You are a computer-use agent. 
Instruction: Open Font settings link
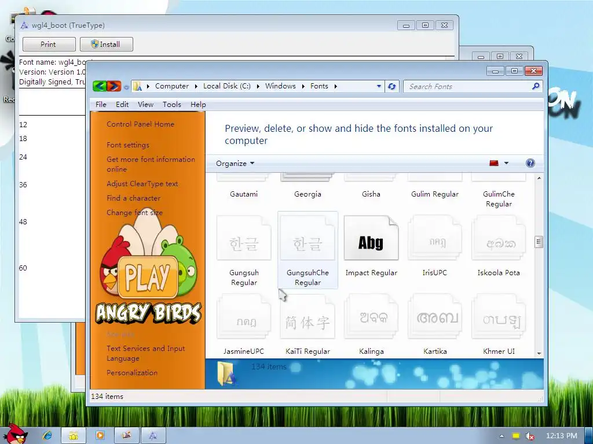click(128, 145)
